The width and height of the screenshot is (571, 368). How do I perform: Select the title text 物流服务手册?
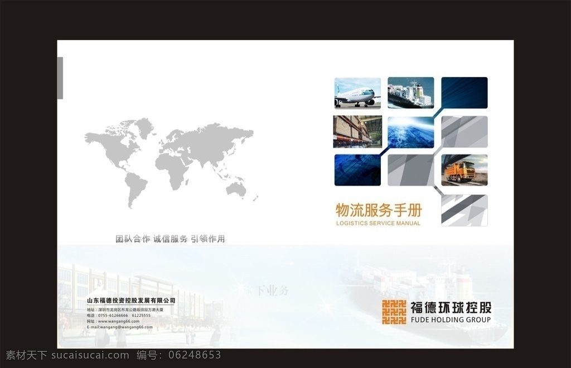[x=379, y=210]
